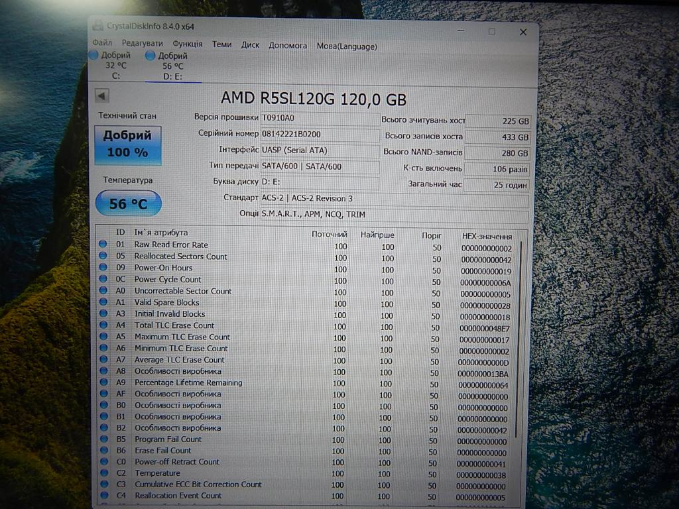Viewport: 679px width, 509px height.
Task: Click status dot for Average TLC Erase Count
Action: (103, 359)
